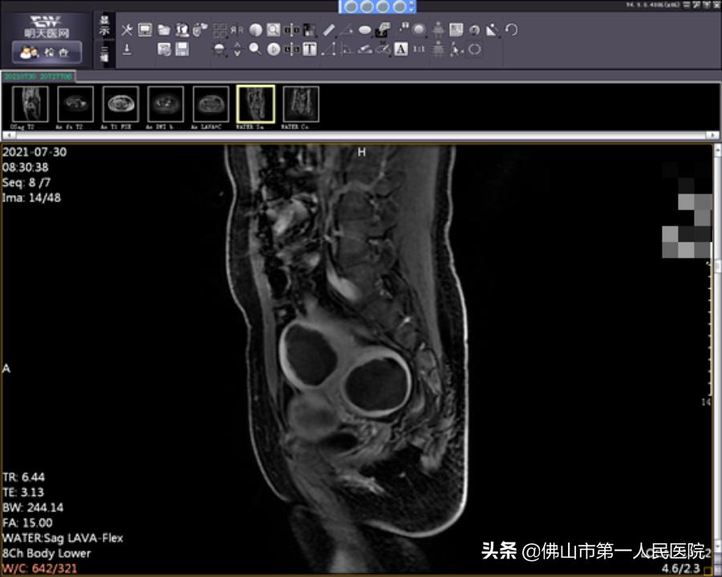
Task: Click the image export icon beside floppy
Action: coord(164,49)
